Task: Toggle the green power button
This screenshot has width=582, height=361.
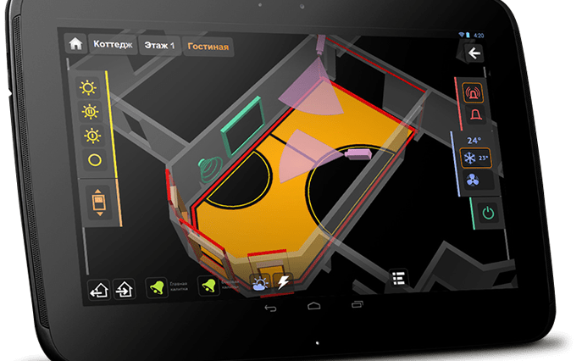Action: pyautogui.click(x=486, y=213)
